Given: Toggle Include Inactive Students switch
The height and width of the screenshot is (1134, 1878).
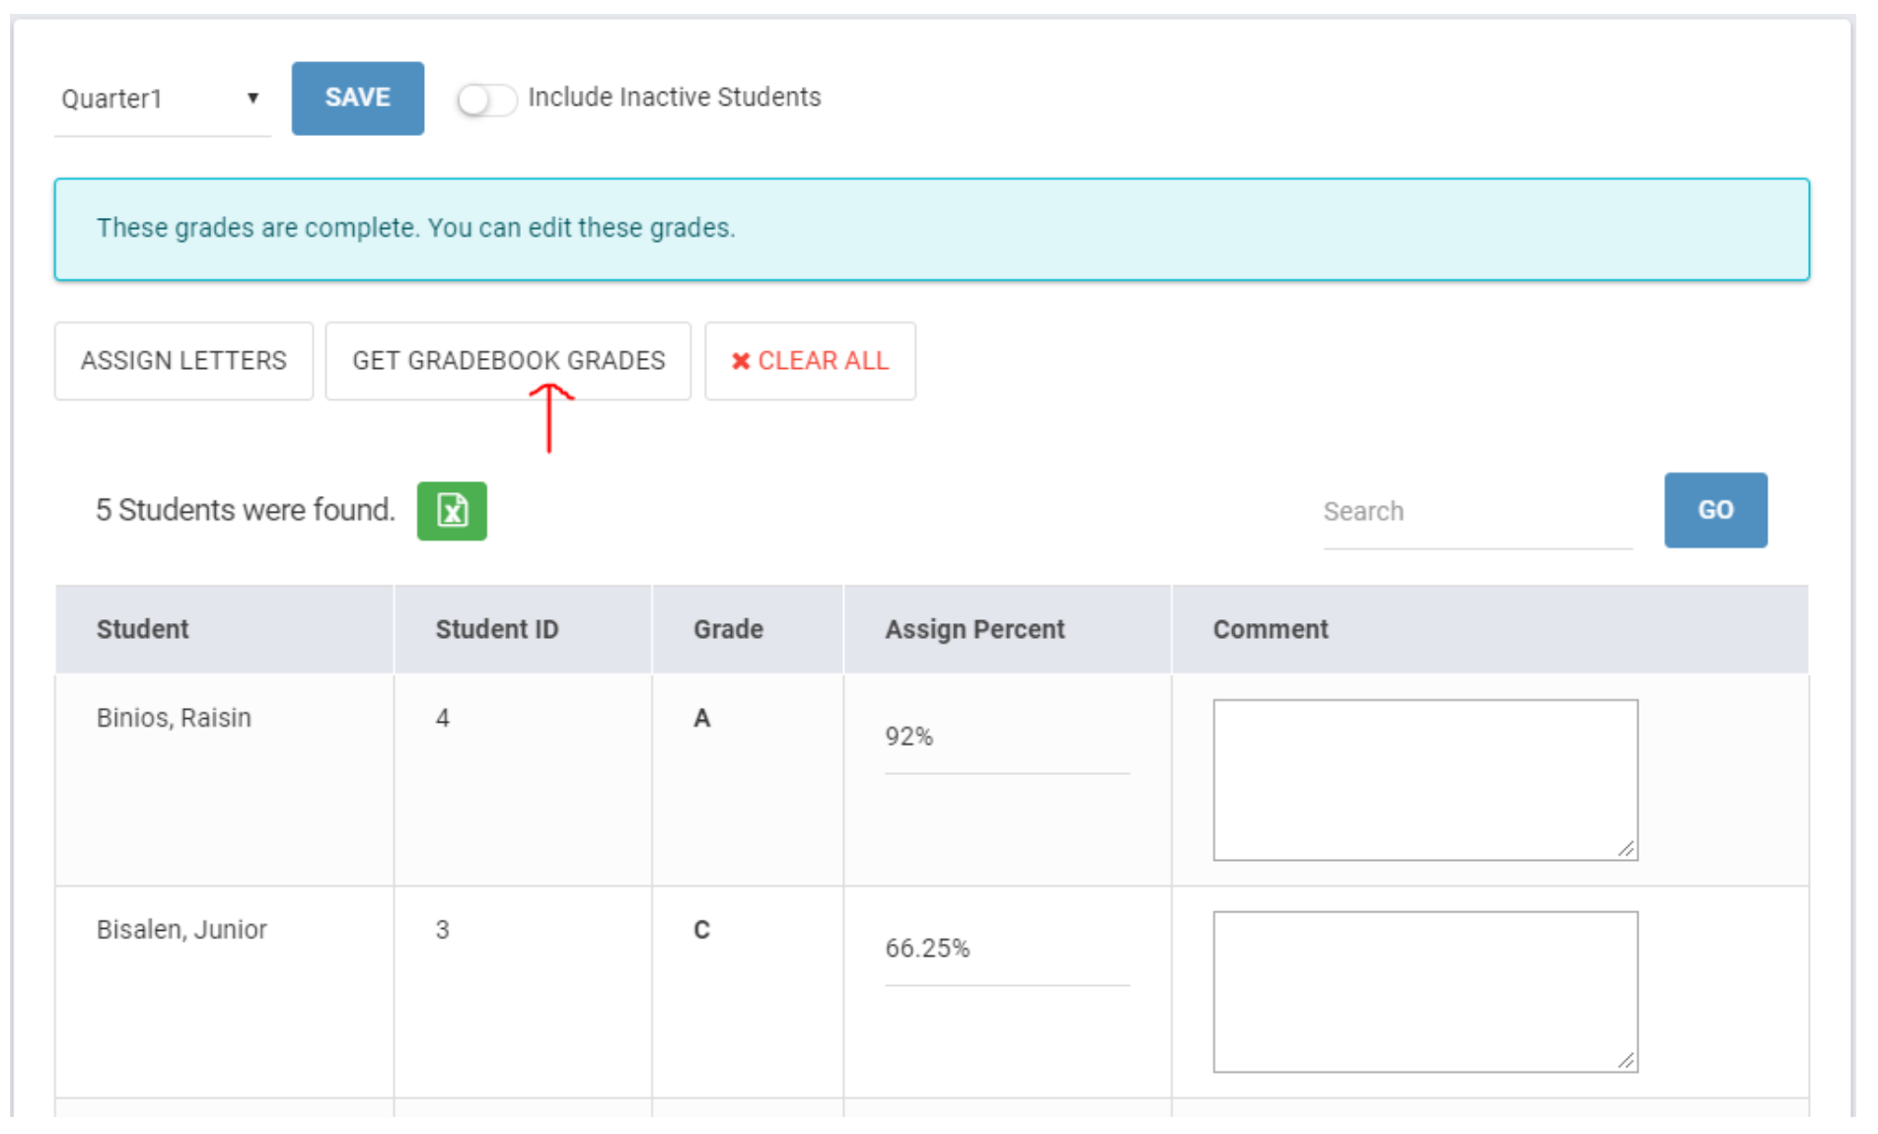Looking at the screenshot, I should 486,100.
